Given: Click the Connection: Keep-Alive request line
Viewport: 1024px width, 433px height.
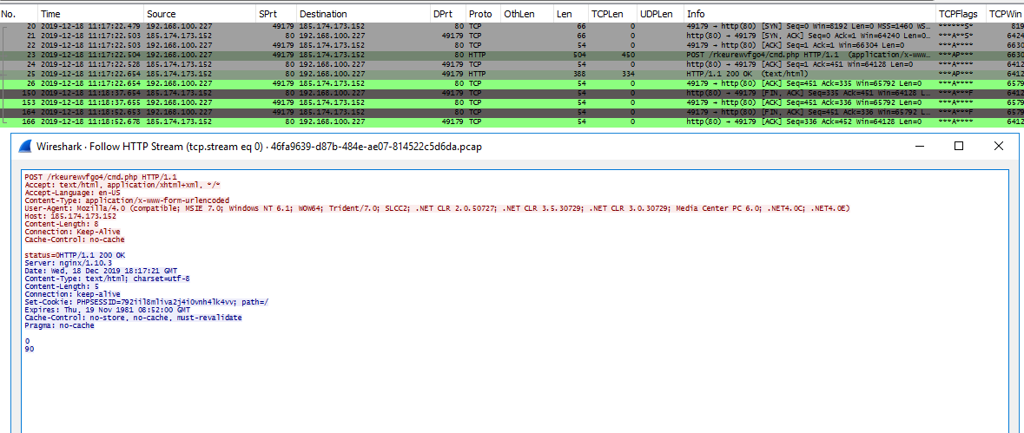Looking at the screenshot, I should (72, 232).
